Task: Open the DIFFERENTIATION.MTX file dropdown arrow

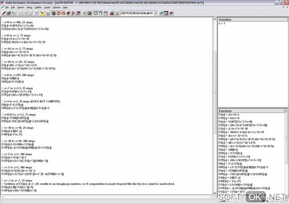Action: click(155, 13)
